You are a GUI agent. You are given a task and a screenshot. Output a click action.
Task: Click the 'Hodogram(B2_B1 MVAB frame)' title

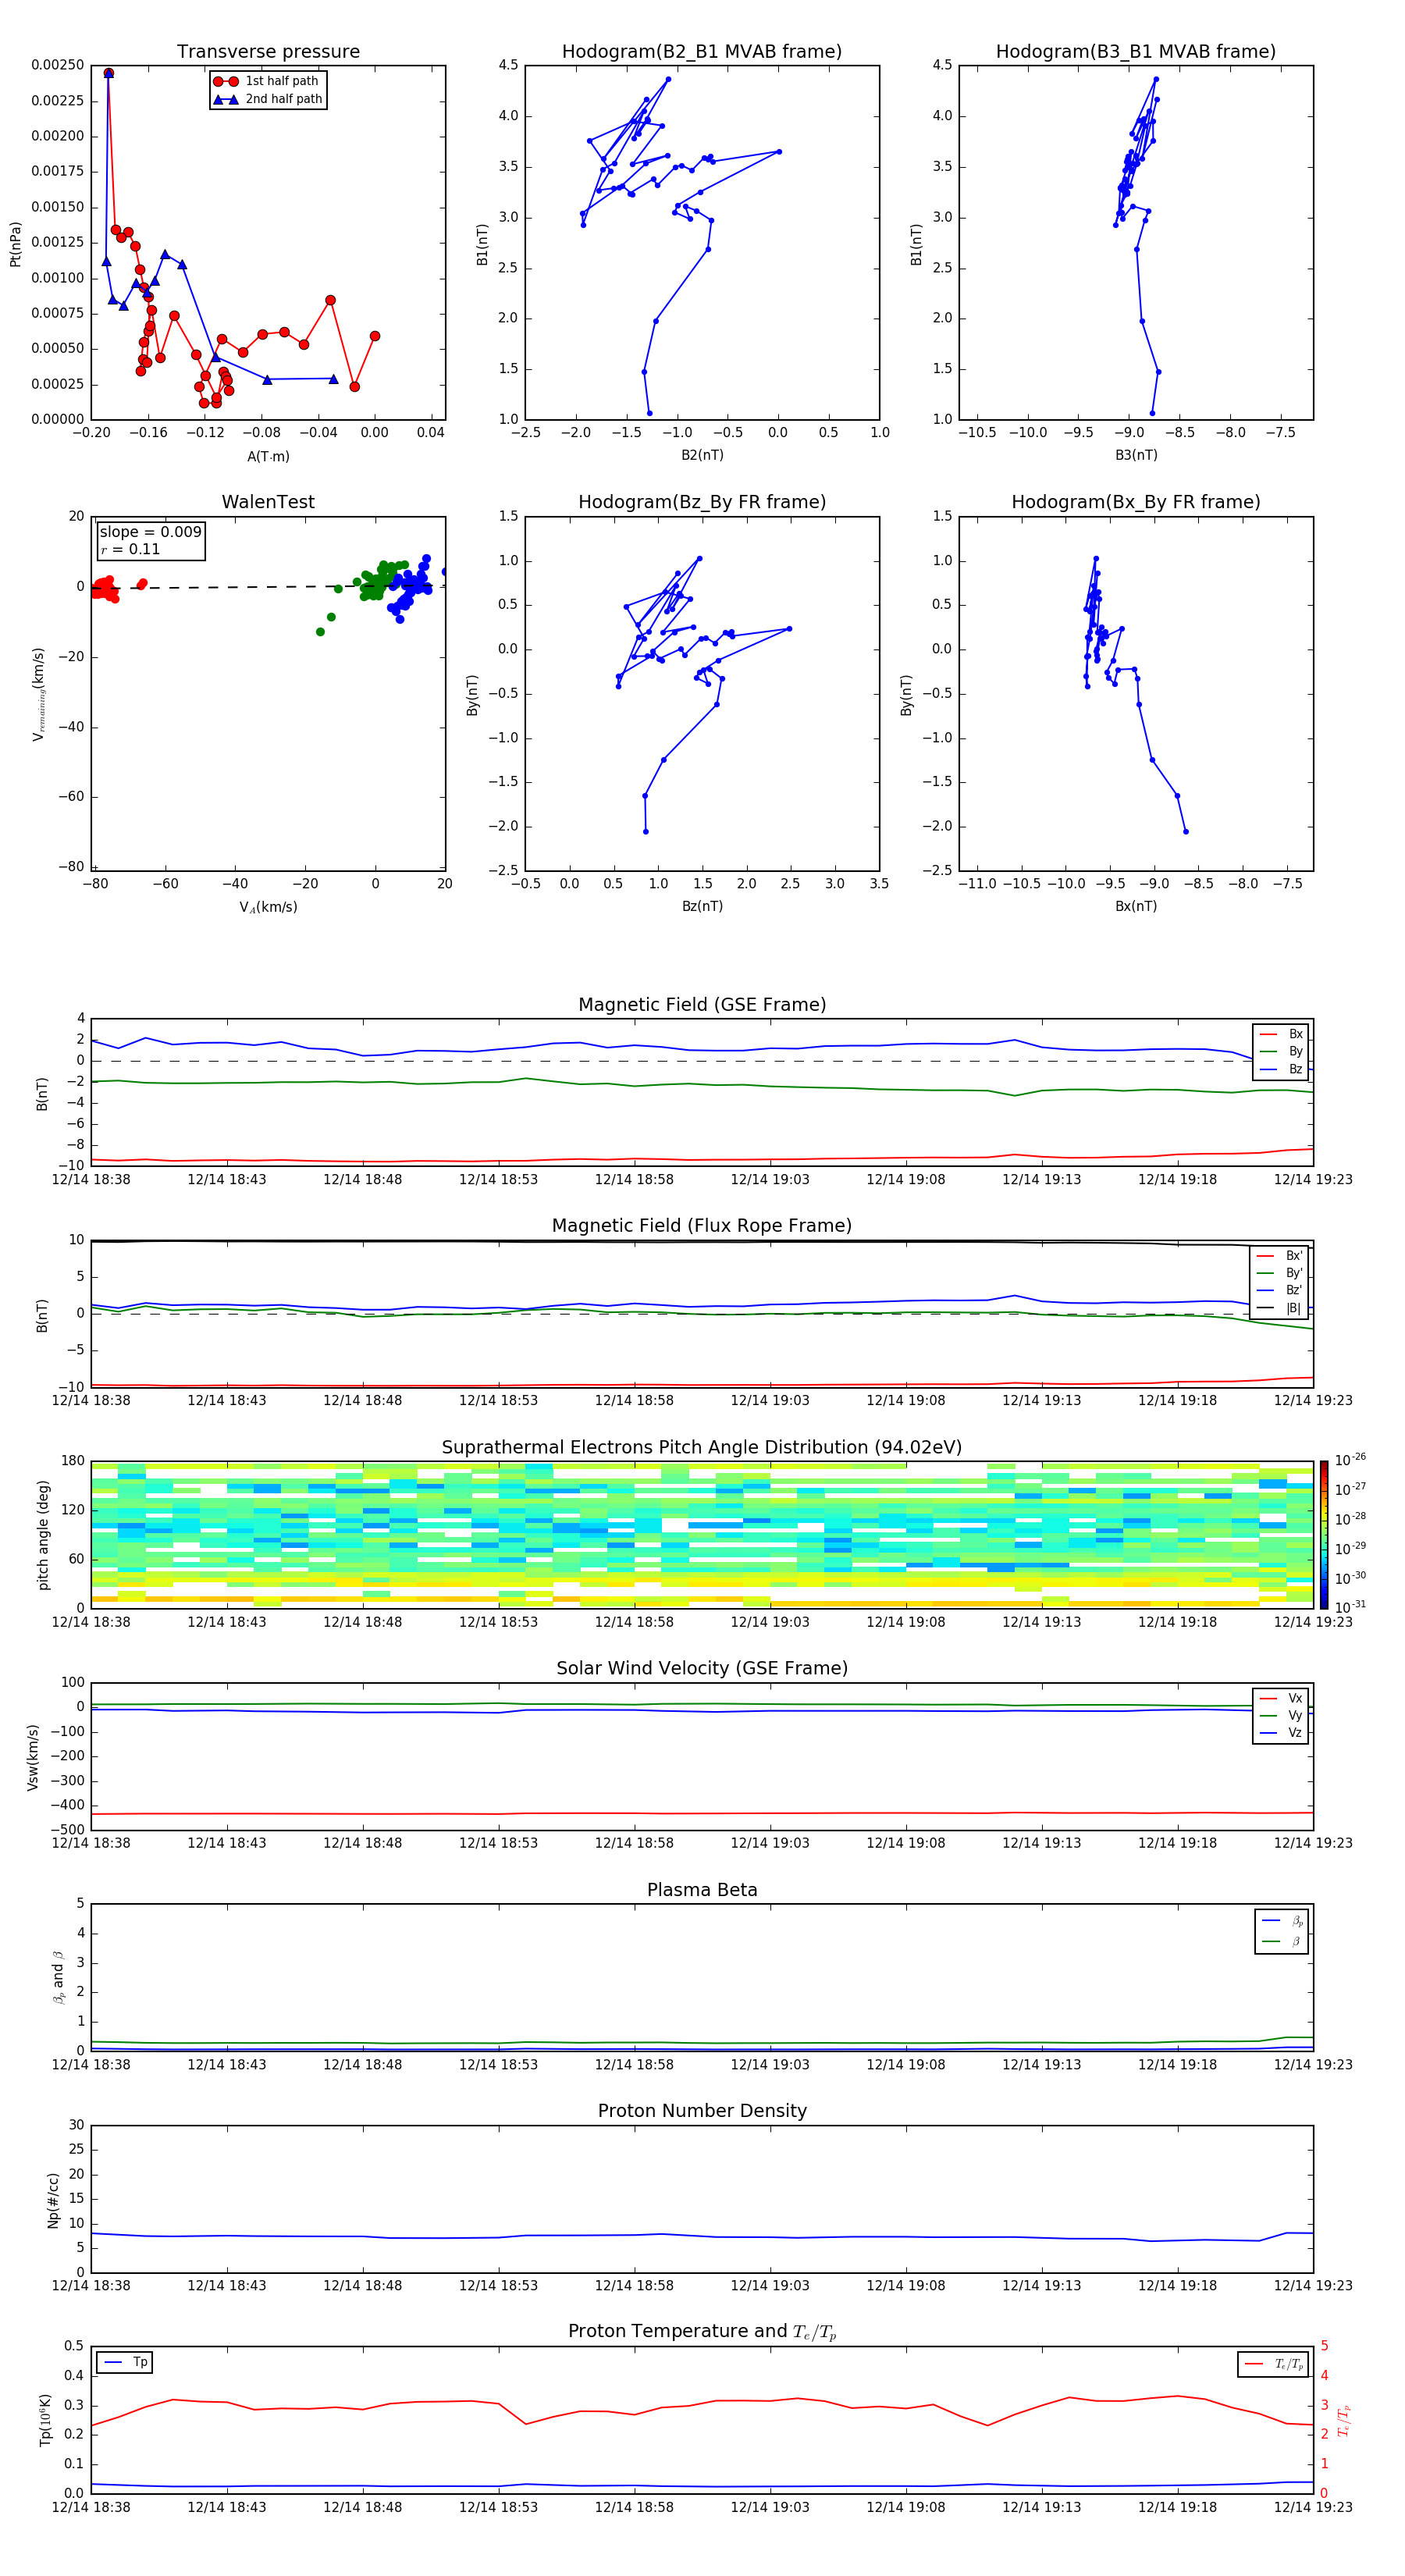pyautogui.click(x=702, y=52)
